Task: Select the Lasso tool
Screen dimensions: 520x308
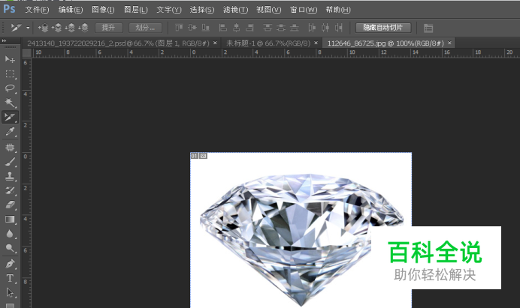Action: coord(10,88)
